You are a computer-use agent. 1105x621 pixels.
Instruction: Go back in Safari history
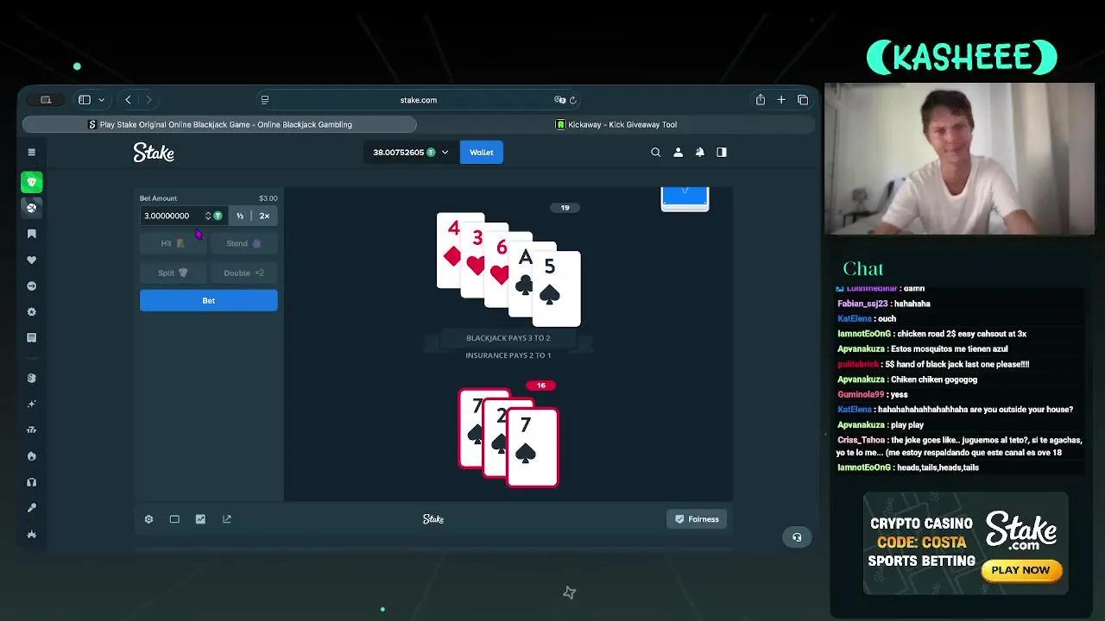[128, 100]
